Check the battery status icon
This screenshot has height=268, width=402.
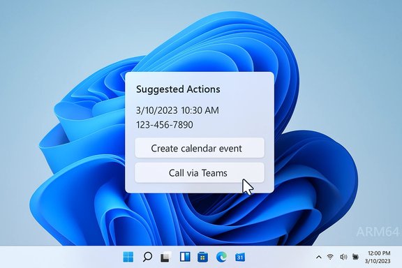tap(355, 256)
